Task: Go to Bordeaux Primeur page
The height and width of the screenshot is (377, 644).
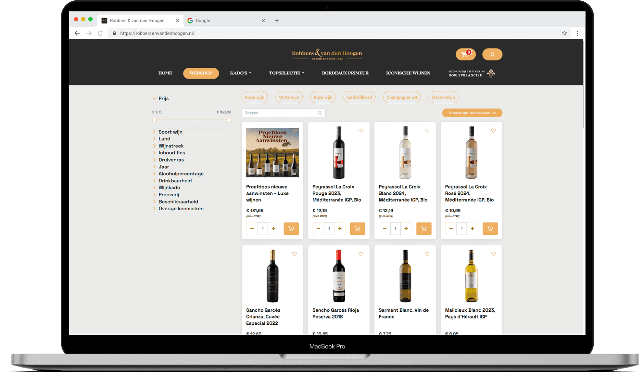Action: pyautogui.click(x=345, y=73)
